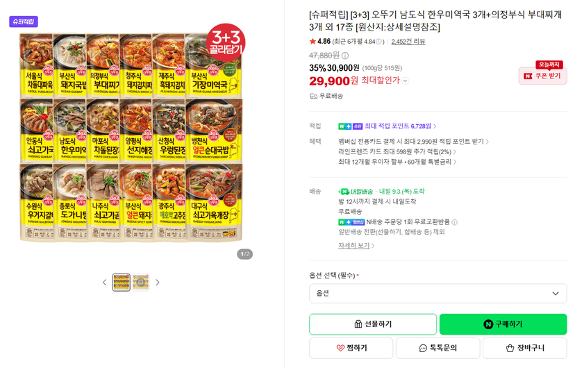Click the N내일배송 logo badge
The height and width of the screenshot is (368, 575).
[356, 192]
